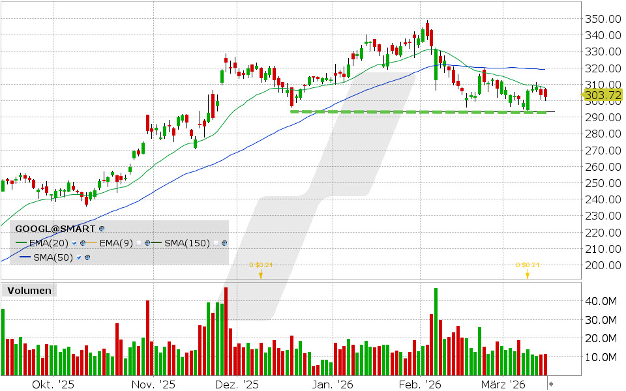The width and height of the screenshot is (626, 391).
Task: Open settings gear next to SMA(50)
Action: (87, 257)
